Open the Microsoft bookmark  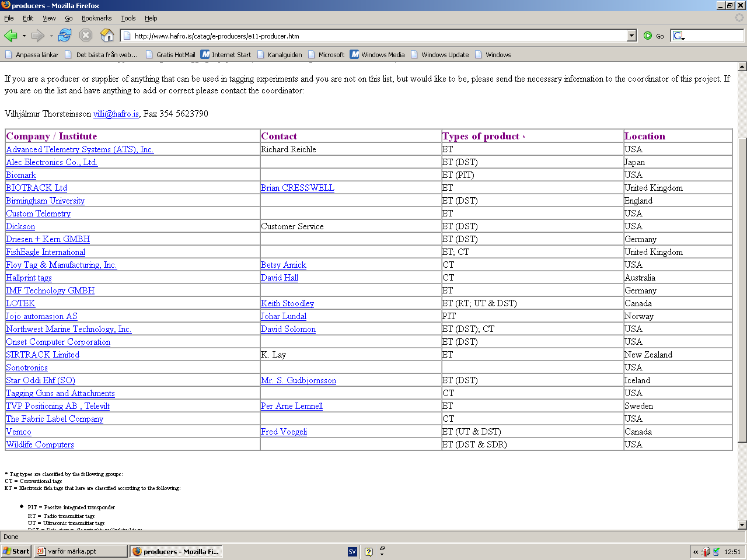[326, 55]
